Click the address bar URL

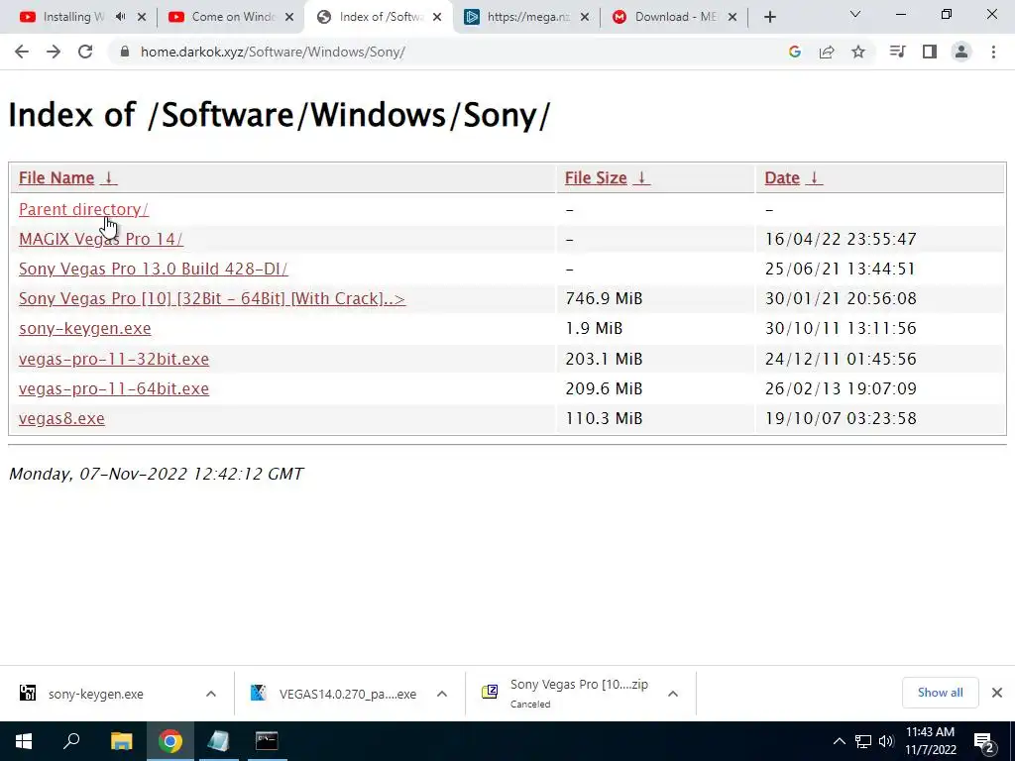pos(273,52)
